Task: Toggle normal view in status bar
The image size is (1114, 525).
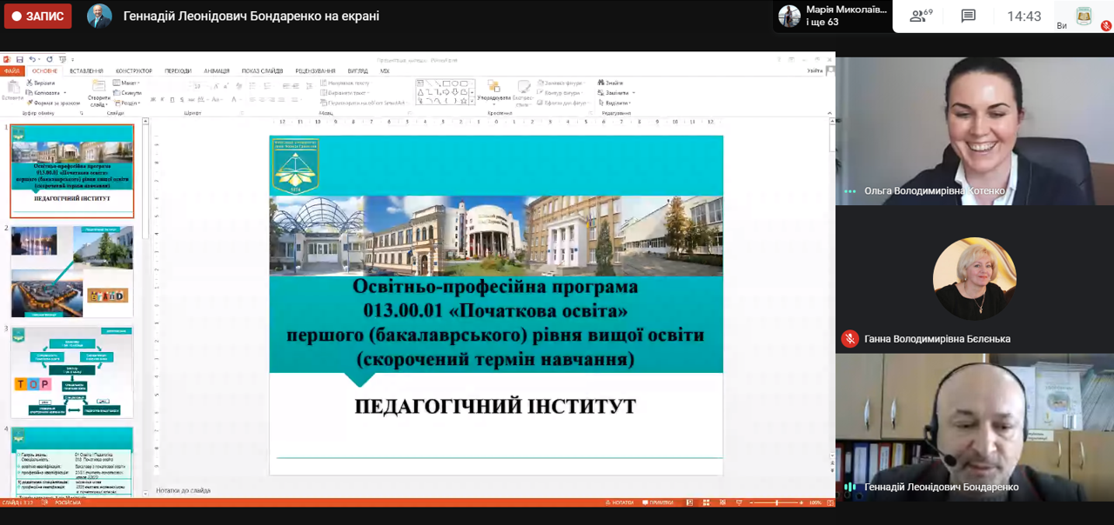Action: click(x=690, y=502)
